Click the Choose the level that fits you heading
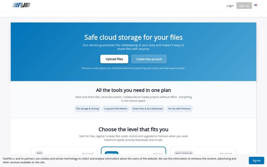This screenshot has width=267, height=167. click(133, 129)
